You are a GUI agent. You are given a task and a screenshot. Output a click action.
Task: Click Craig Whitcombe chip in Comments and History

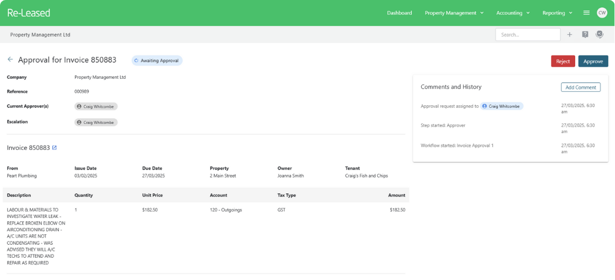pyautogui.click(x=502, y=106)
